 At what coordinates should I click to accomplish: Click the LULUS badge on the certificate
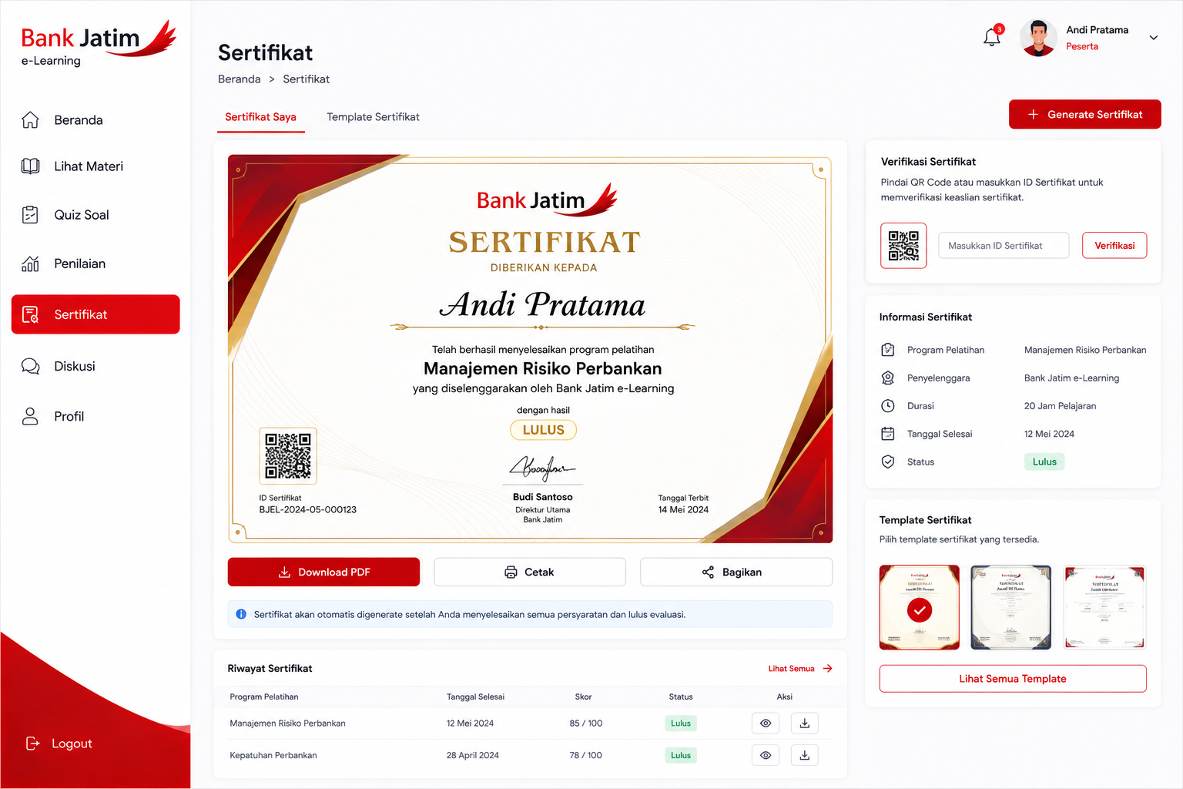[x=544, y=430]
